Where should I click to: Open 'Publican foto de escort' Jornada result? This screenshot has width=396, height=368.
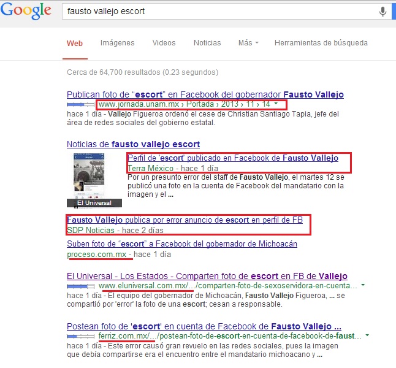[205, 94]
